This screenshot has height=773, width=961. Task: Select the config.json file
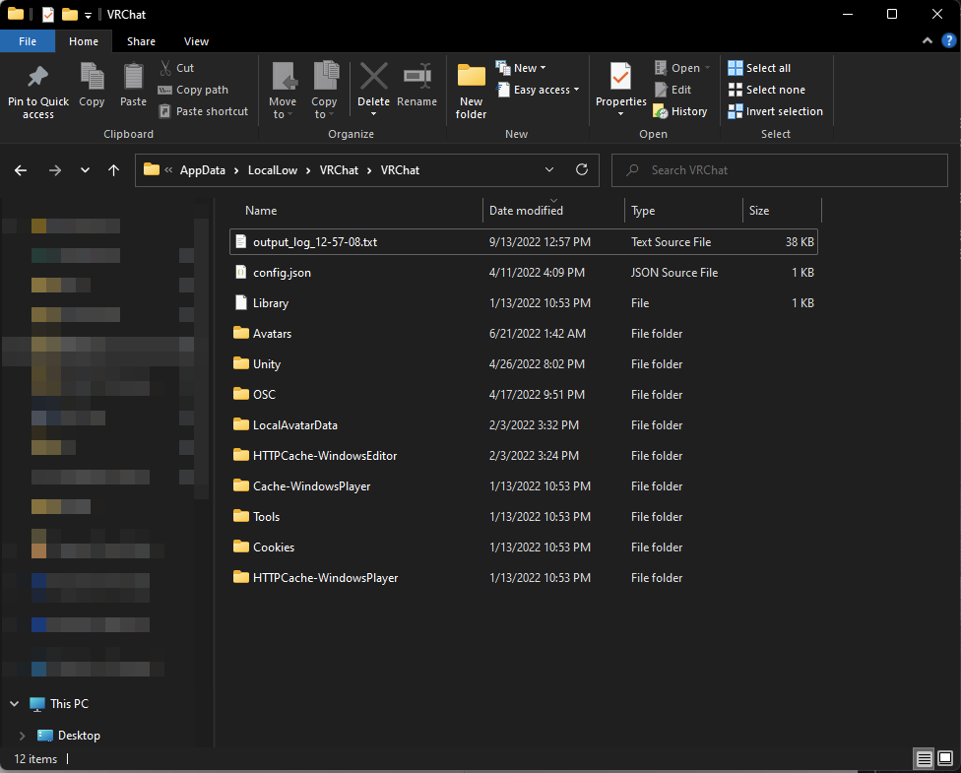pos(524,273)
